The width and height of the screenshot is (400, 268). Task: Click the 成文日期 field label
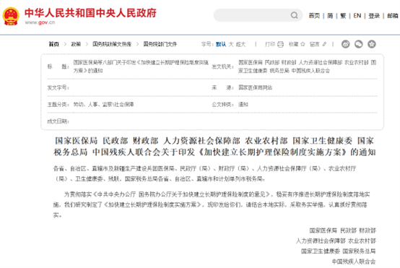(x=58, y=121)
